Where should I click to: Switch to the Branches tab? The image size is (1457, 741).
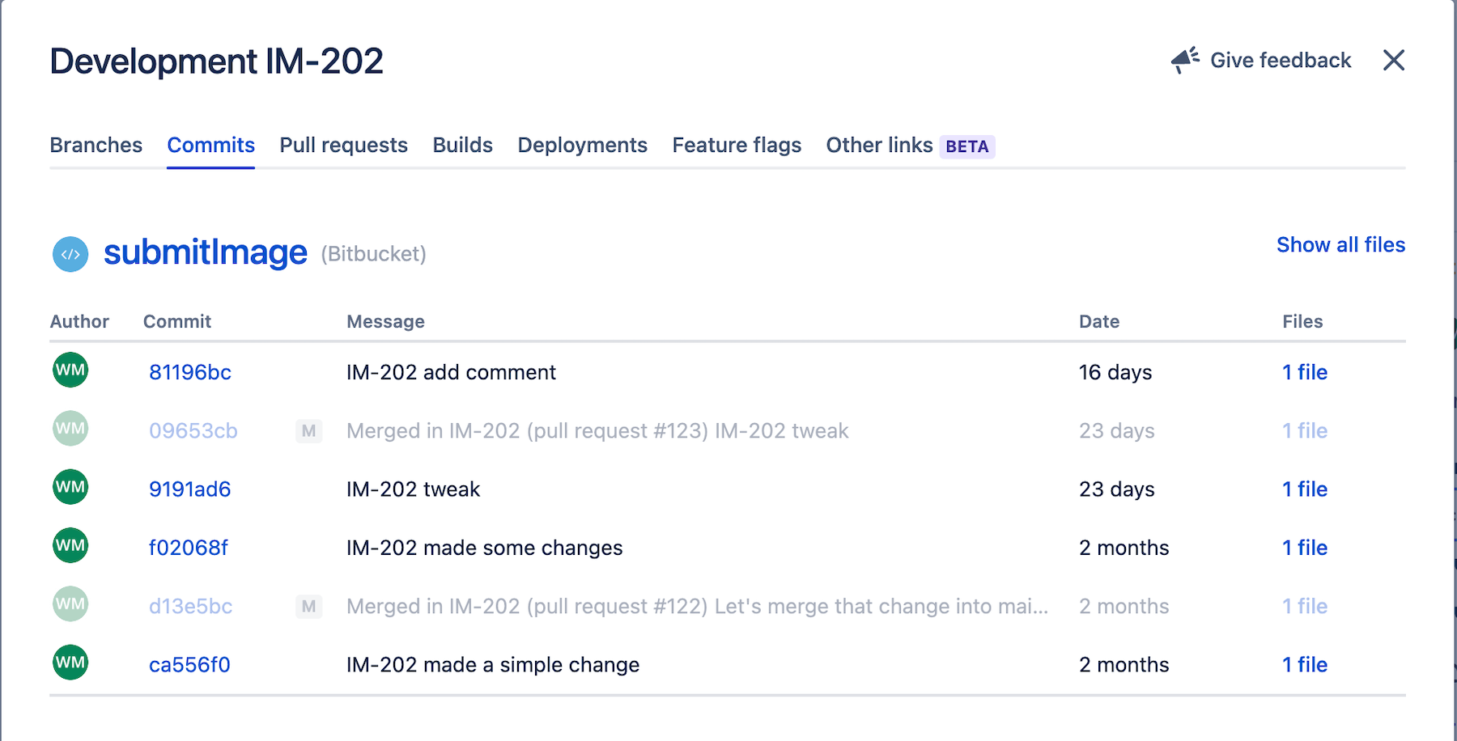96,145
